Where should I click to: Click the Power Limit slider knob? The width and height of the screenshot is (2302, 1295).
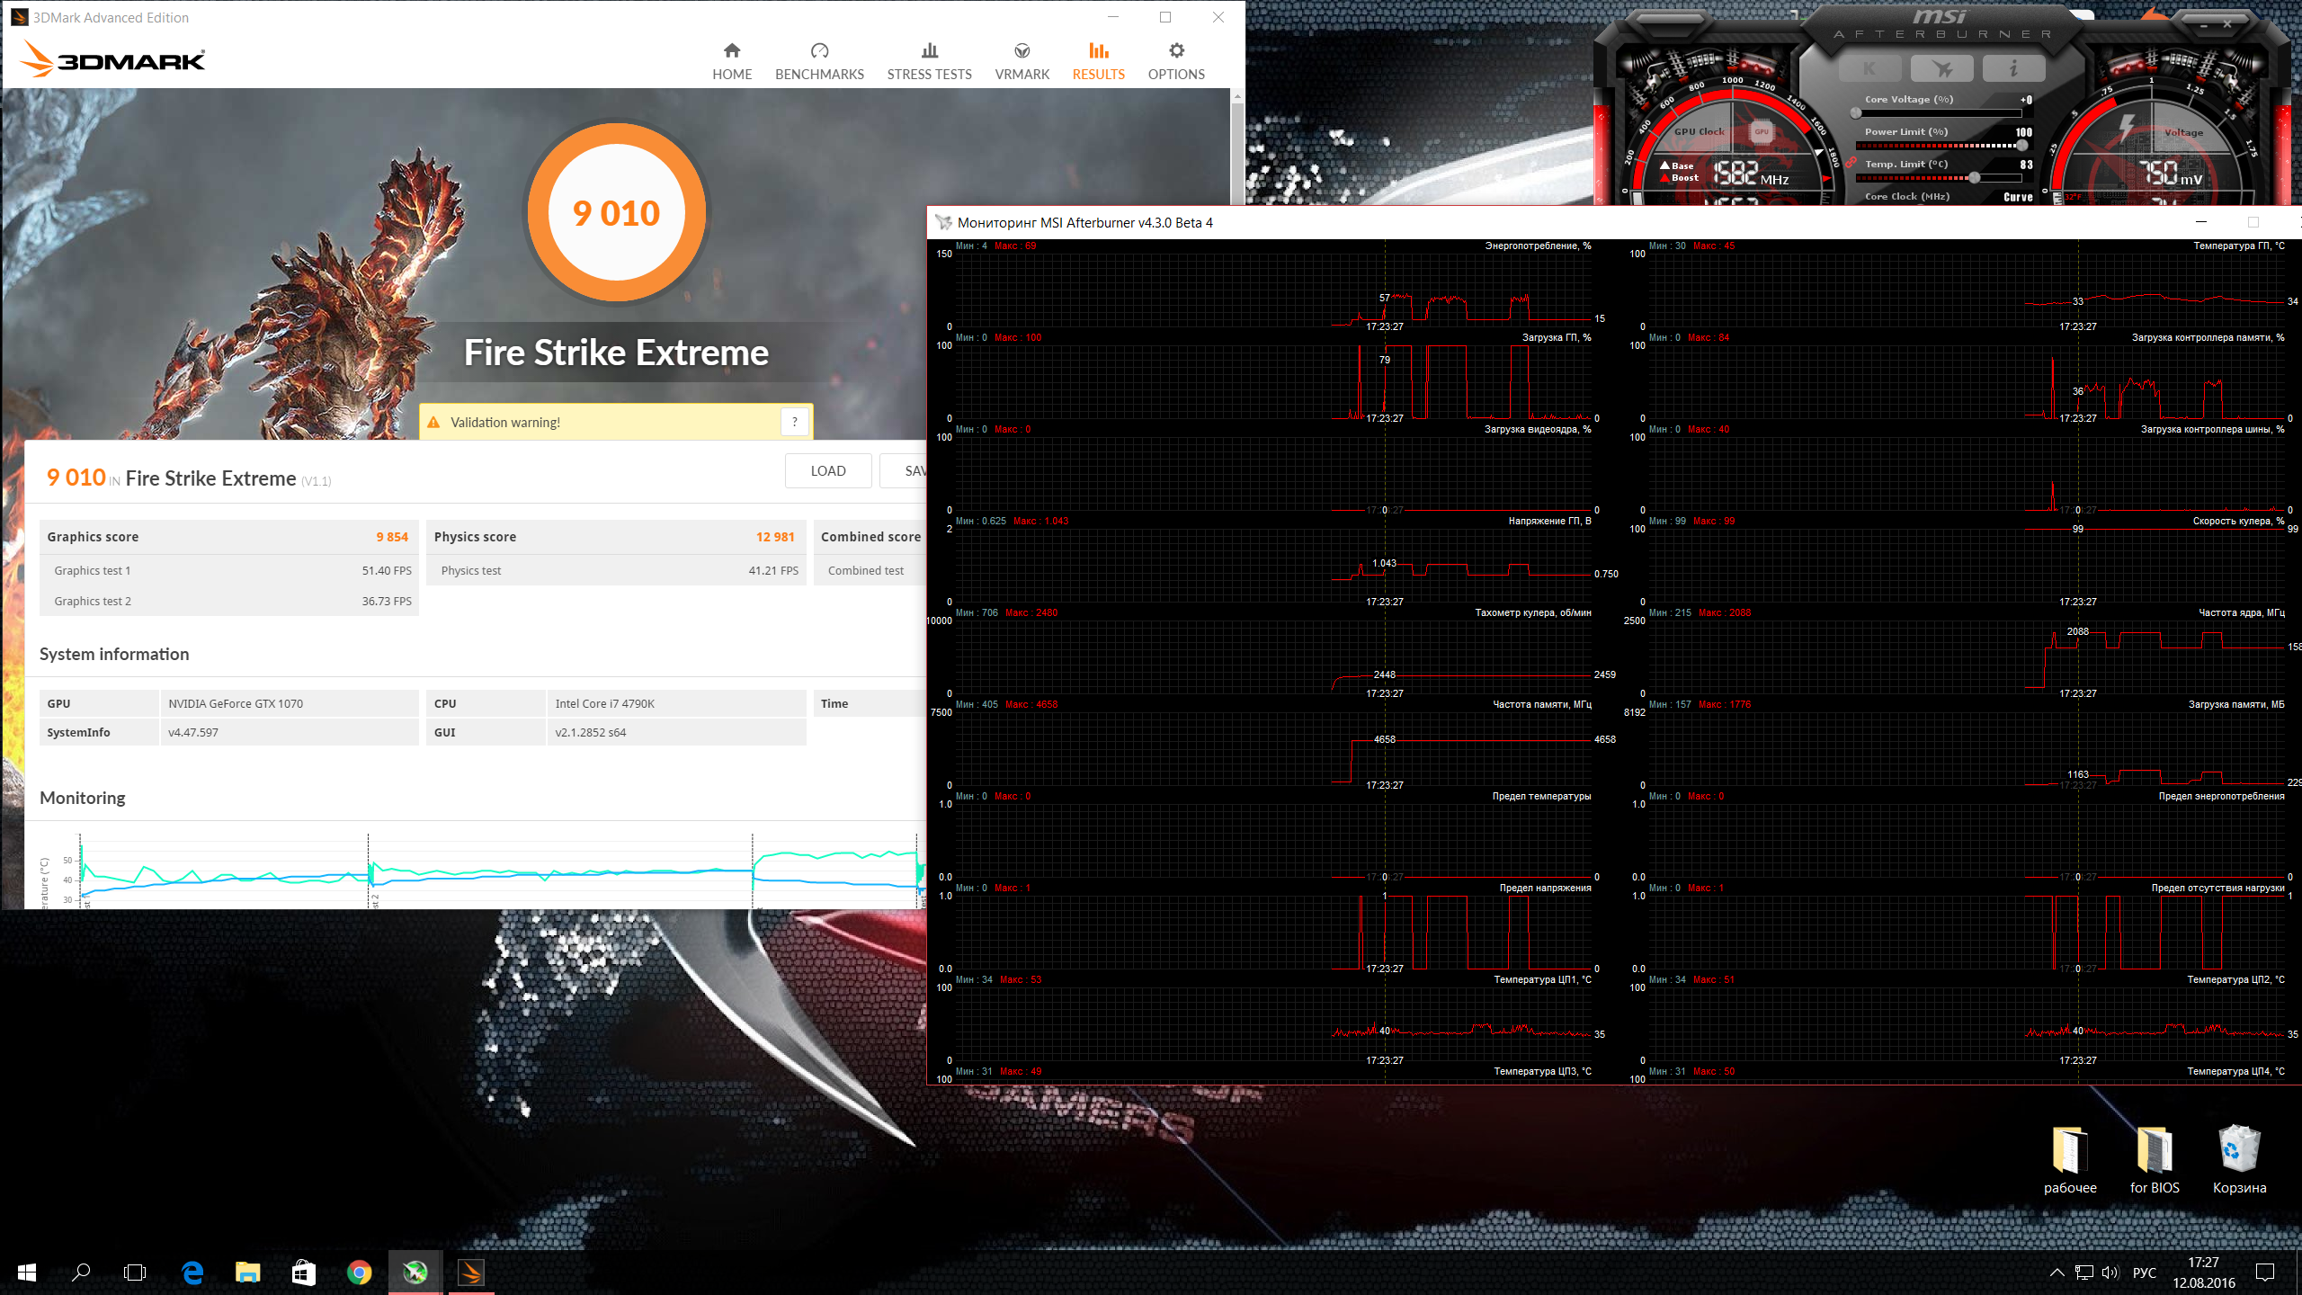[2021, 145]
